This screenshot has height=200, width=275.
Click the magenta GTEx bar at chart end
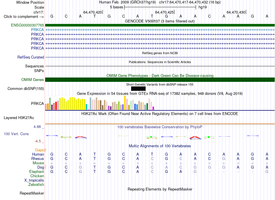(153, 108)
